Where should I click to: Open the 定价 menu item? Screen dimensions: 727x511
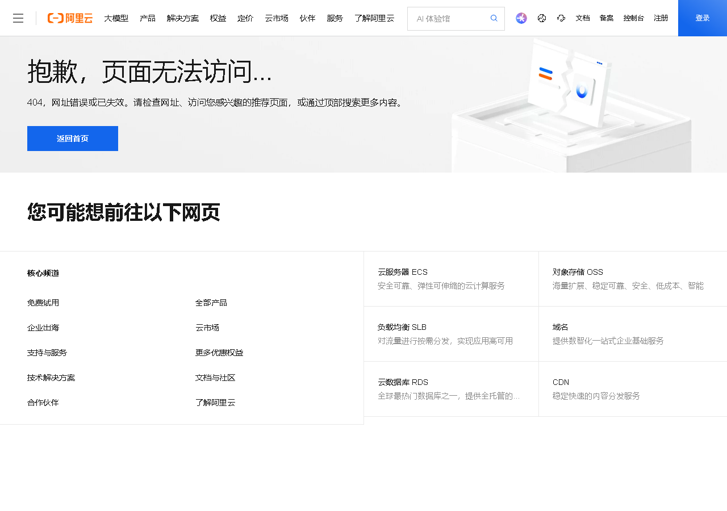(x=245, y=18)
